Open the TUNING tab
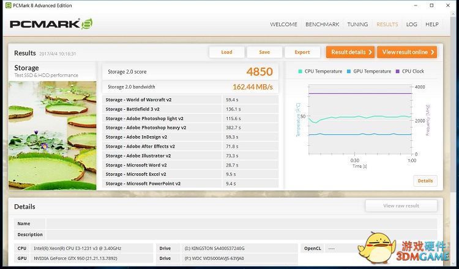Image resolution: width=459 pixels, height=269 pixels. [357, 24]
